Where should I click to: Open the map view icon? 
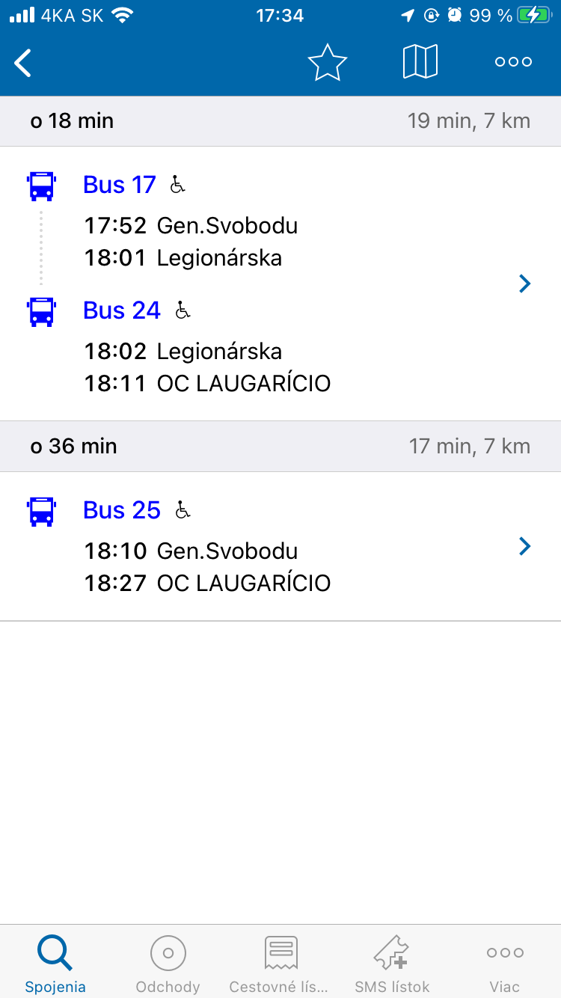click(x=420, y=62)
